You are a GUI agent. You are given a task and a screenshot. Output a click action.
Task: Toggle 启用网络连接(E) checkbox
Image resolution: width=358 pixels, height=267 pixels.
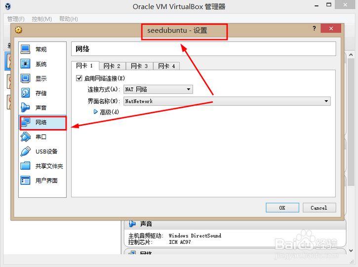[79, 78]
